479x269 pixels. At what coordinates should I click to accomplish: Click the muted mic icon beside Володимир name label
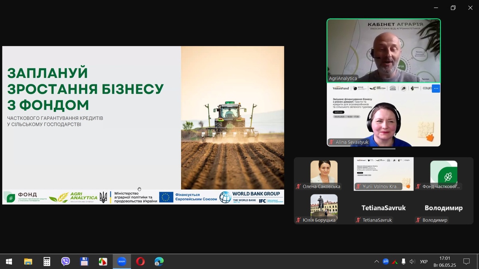[x=418, y=220]
